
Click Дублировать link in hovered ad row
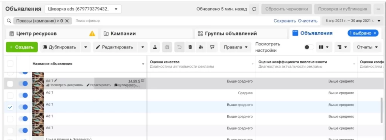[125, 85]
